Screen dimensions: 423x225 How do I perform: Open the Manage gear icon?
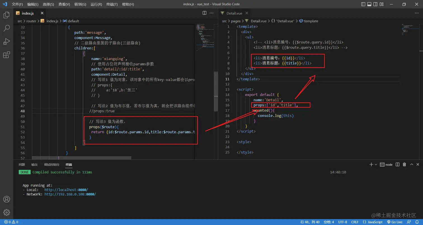pyautogui.click(x=6, y=212)
